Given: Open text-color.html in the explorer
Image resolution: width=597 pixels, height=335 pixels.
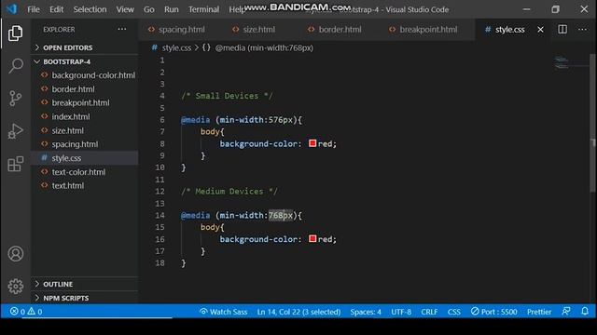Looking at the screenshot, I should click(x=85, y=171).
